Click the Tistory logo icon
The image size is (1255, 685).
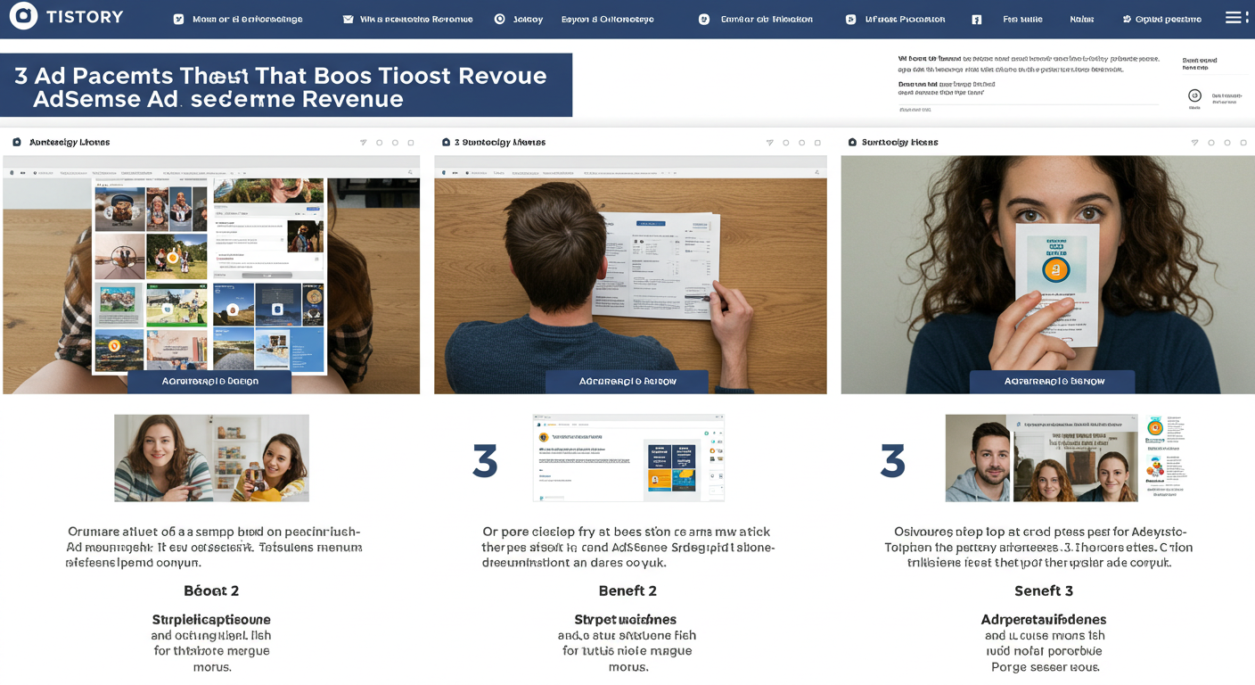(23, 16)
